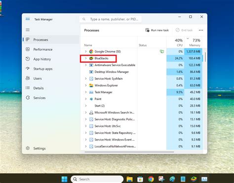Expand Service Host: SysMain
The height and width of the screenshot is (183, 234).
tap(86, 78)
